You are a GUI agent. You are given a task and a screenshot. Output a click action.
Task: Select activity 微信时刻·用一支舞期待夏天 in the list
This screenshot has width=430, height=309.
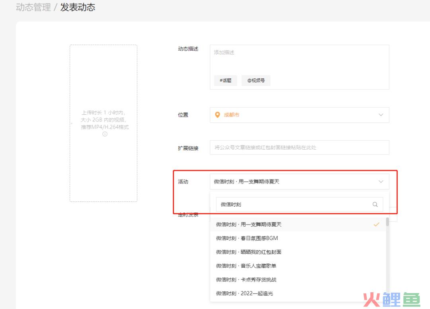(298, 224)
